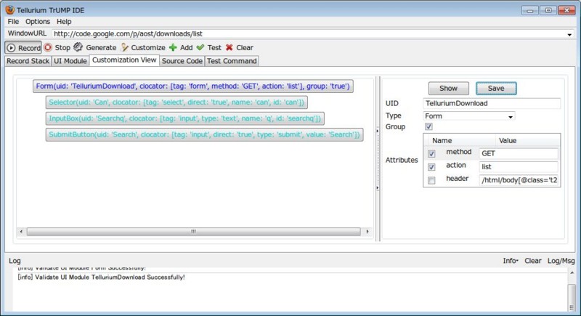Open the Options menu

tap(38, 22)
